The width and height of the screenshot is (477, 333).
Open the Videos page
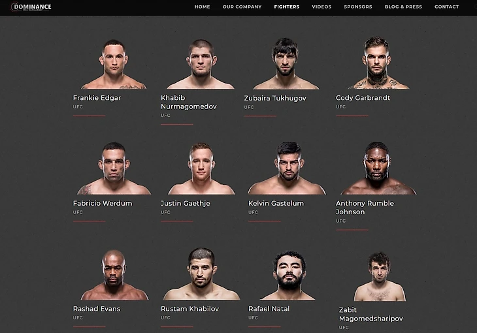coord(321,7)
